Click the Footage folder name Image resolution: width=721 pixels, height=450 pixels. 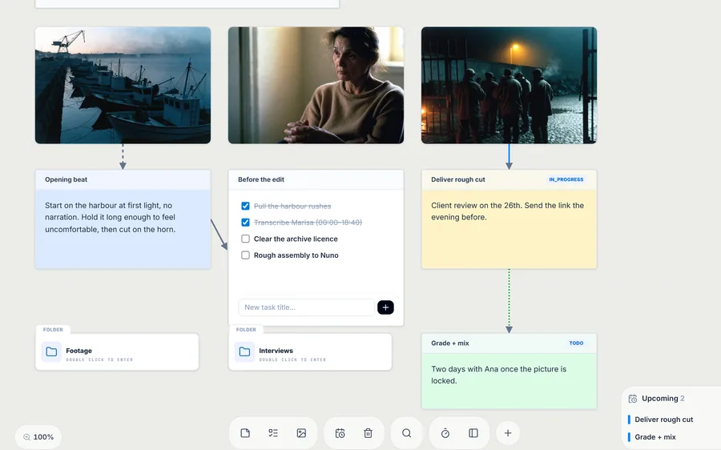[79, 351]
